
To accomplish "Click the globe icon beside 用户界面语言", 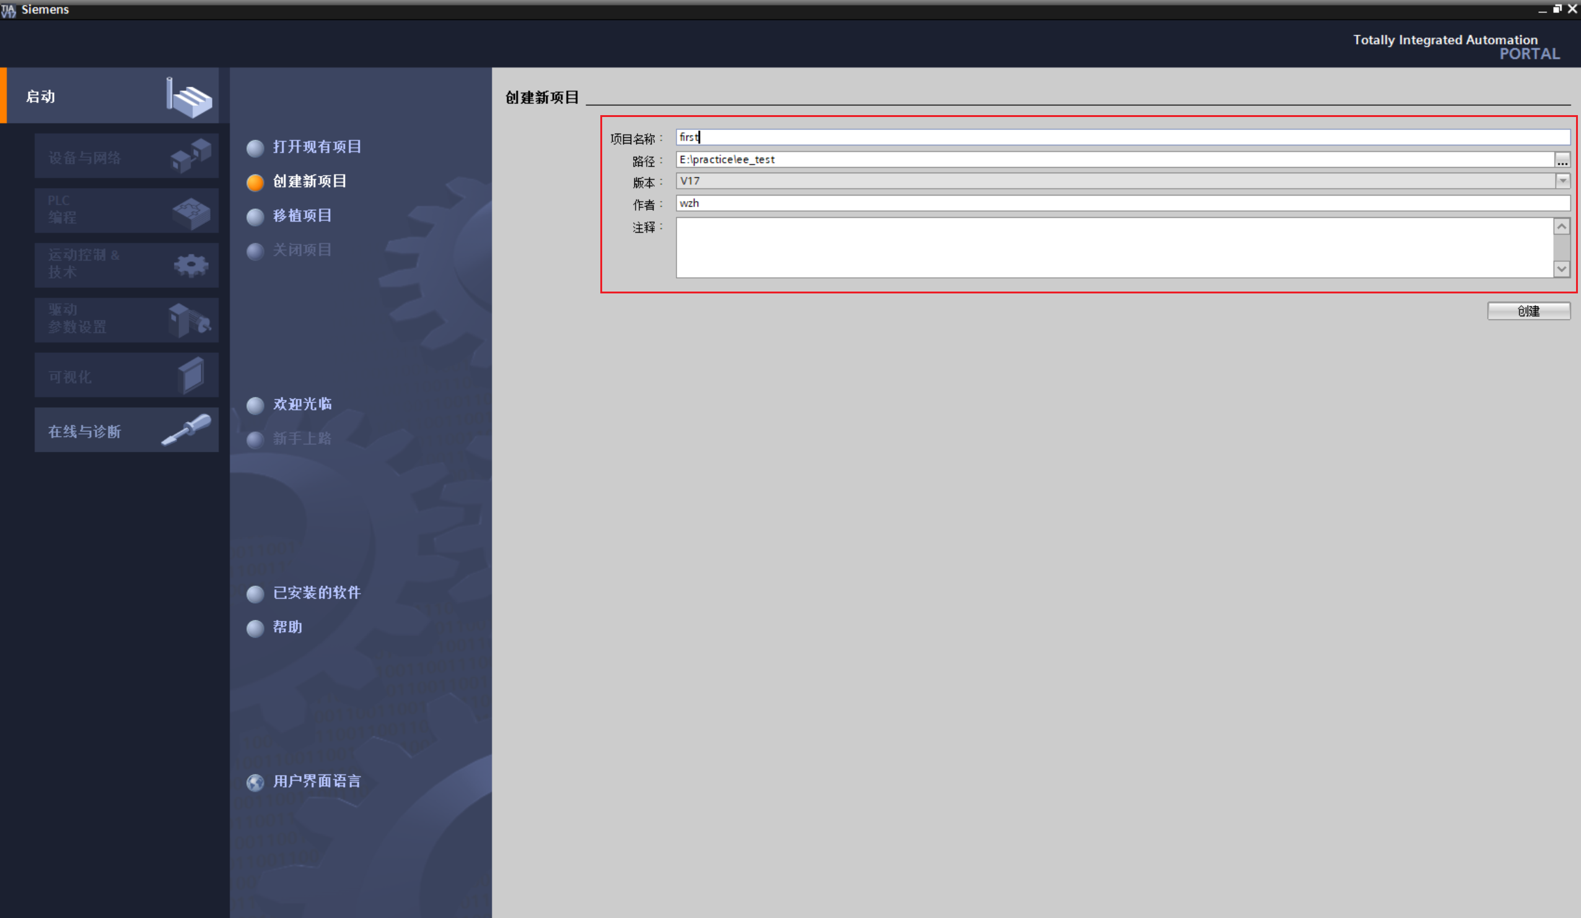I will (255, 782).
